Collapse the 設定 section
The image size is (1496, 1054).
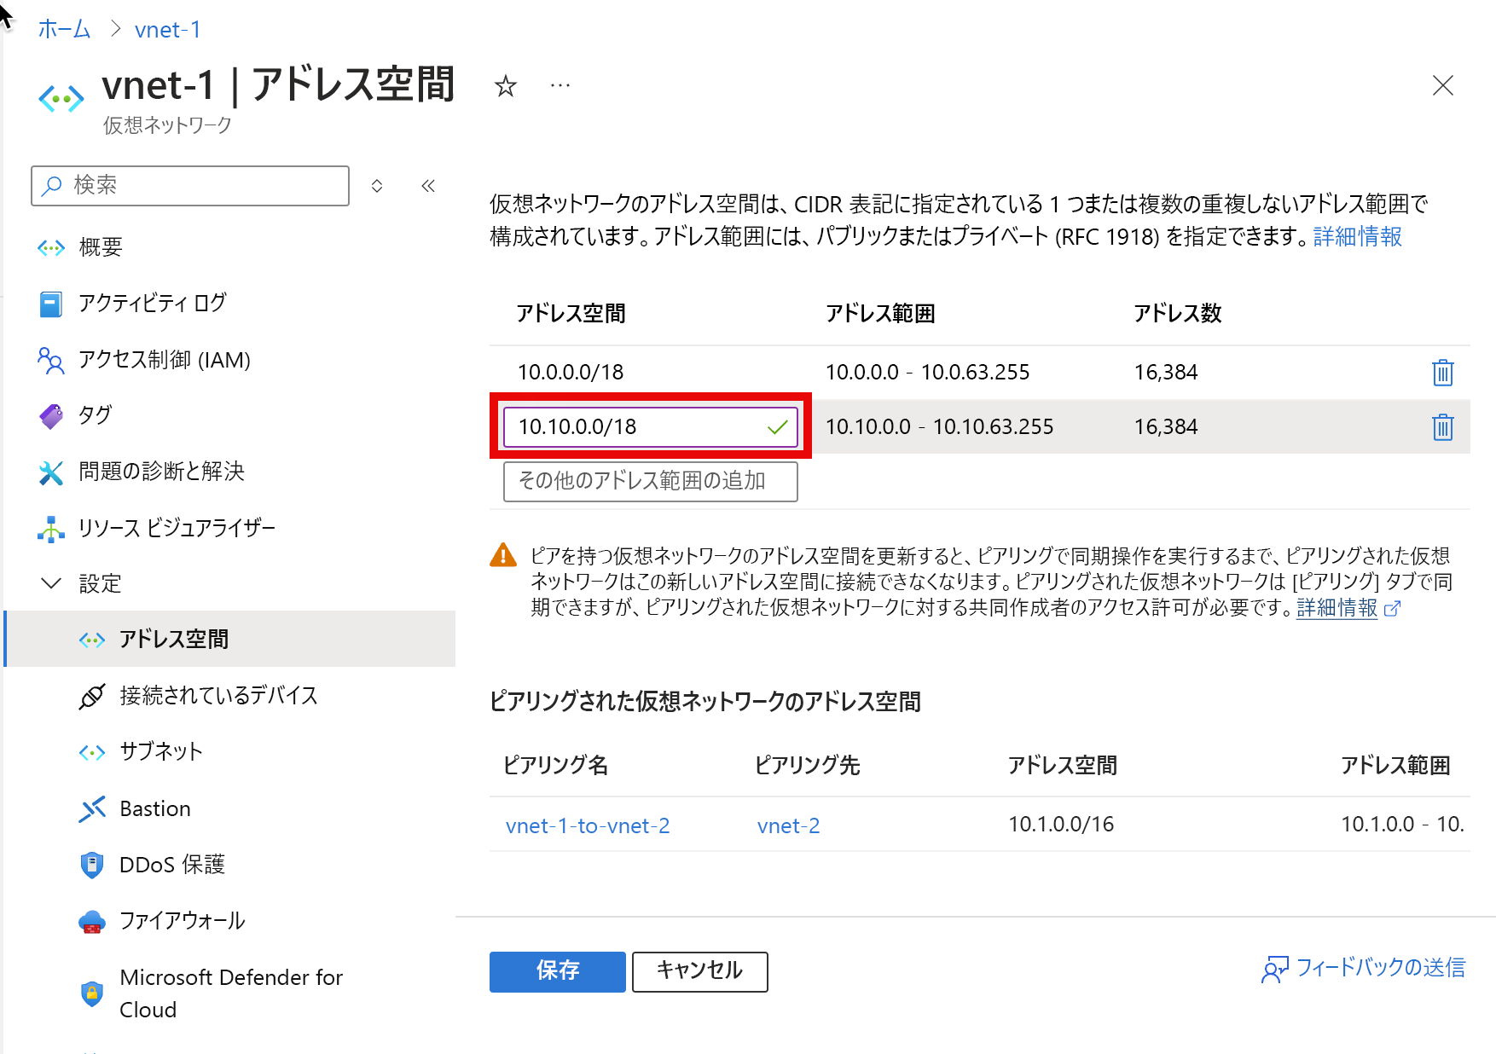coord(51,582)
